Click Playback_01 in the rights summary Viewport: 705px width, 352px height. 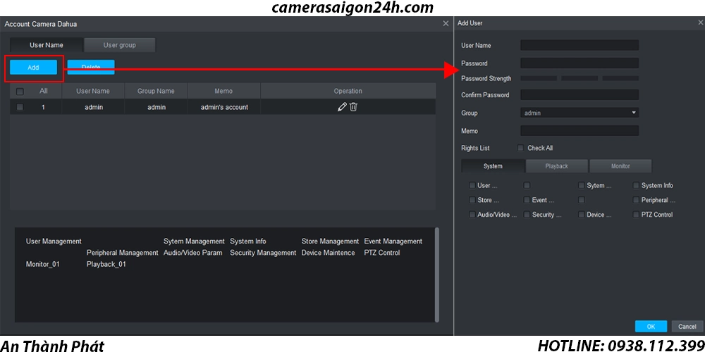[x=106, y=265]
